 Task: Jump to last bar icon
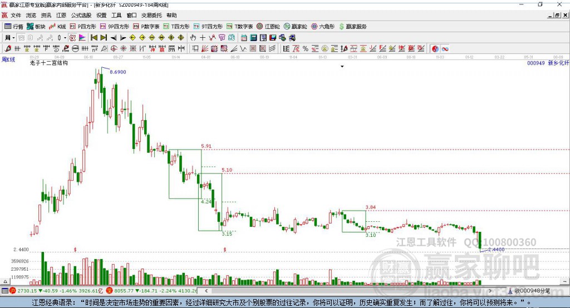(104, 38)
